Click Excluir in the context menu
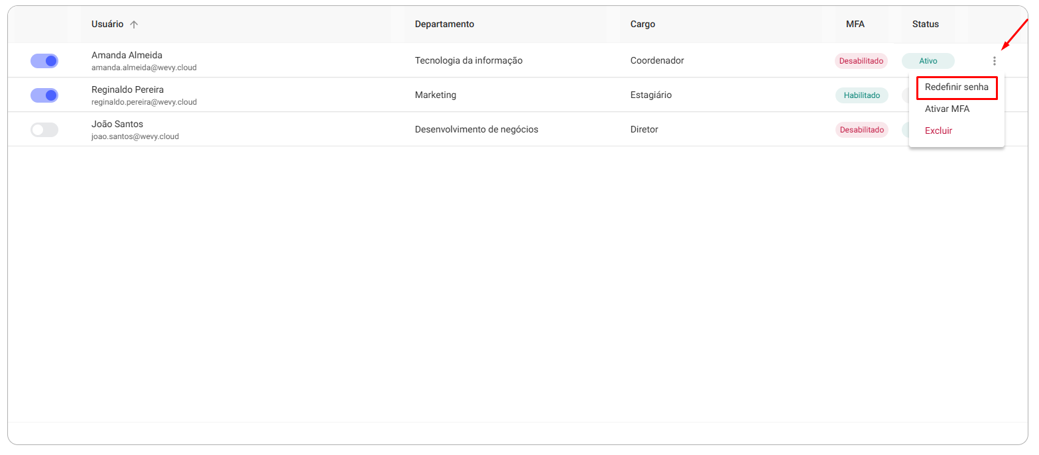The width and height of the screenshot is (1039, 455). click(938, 130)
